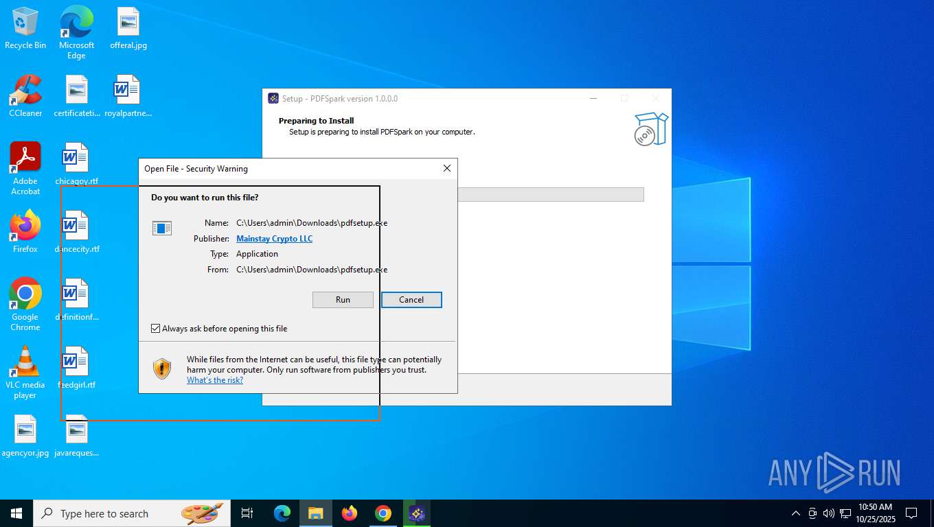Show hidden system tray icons
The image size is (934, 527).
click(x=796, y=513)
